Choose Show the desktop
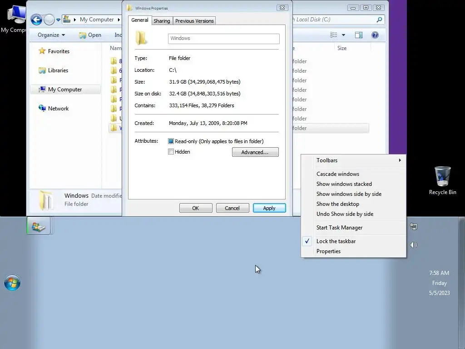 [x=353, y=204]
